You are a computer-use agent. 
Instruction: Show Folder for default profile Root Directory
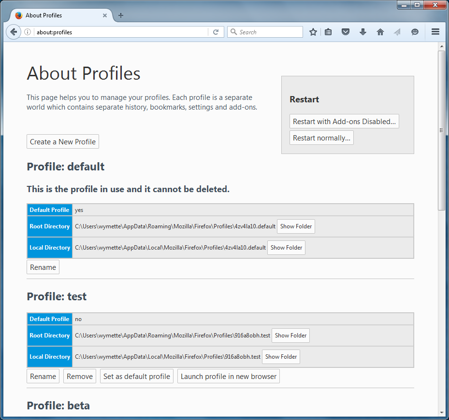click(x=296, y=226)
